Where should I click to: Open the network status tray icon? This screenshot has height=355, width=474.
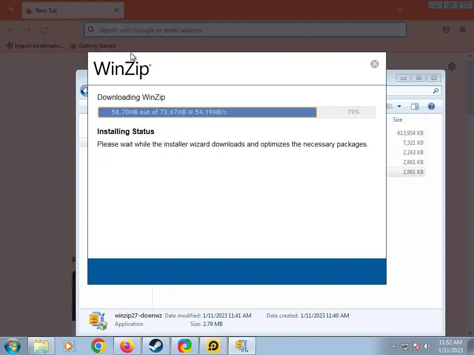[x=405, y=346]
